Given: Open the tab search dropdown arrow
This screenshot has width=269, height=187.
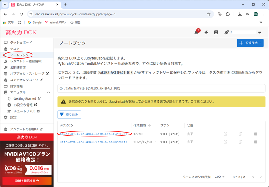Looking at the screenshot, I should click(x=5, y=5).
